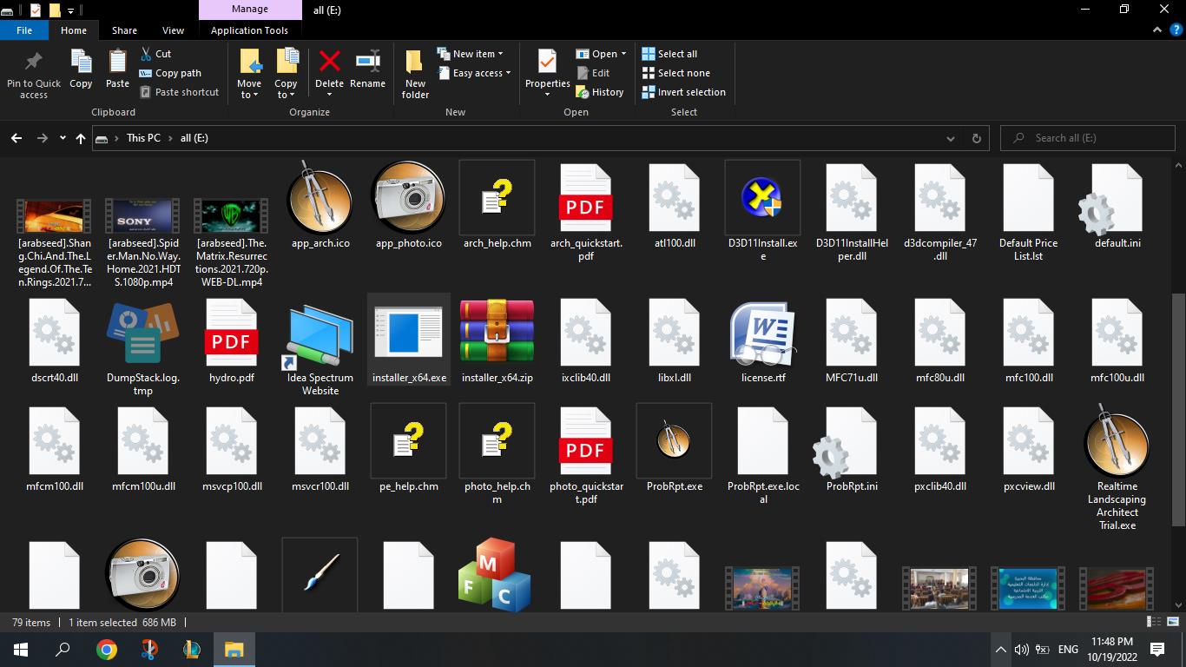
Task: Click the New folder icon
Action: click(415, 74)
